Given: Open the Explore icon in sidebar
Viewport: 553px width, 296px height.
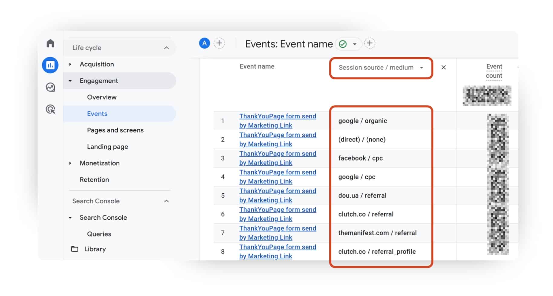Looking at the screenshot, I should [x=50, y=87].
